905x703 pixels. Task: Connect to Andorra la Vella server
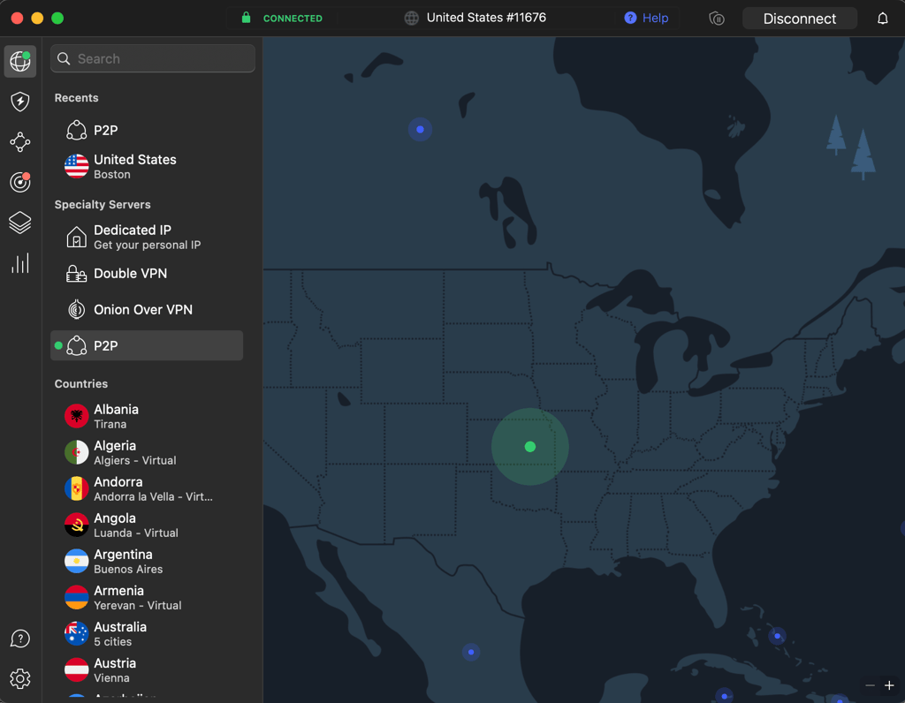coord(147,489)
